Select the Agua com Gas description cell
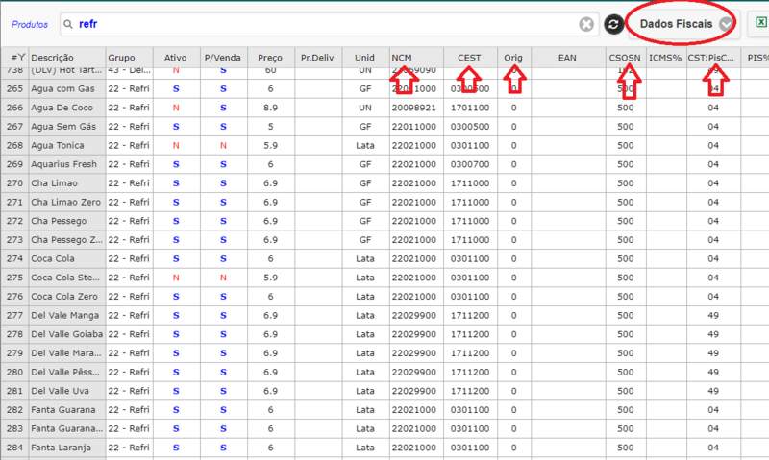The image size is (769, 460). click(67, 88)
